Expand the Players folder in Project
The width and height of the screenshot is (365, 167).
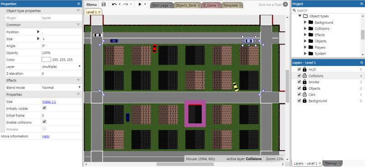pyautogui.click(x=305, y=47)
